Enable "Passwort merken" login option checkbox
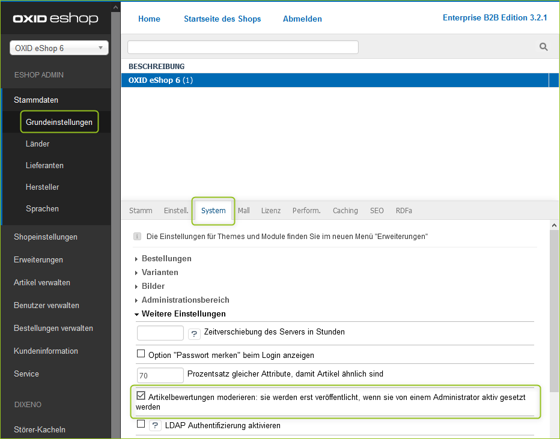 (141, 354)
